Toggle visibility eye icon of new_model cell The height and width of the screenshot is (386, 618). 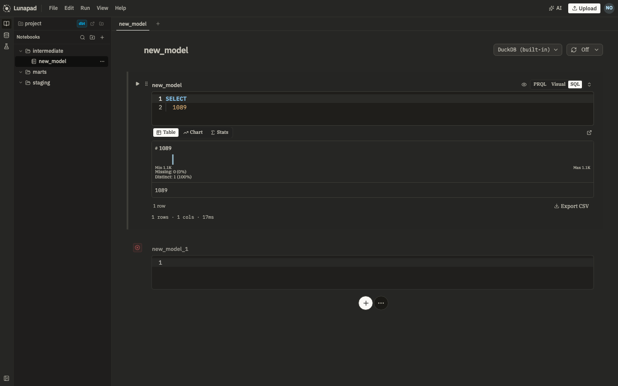click(x=524, y=84)
